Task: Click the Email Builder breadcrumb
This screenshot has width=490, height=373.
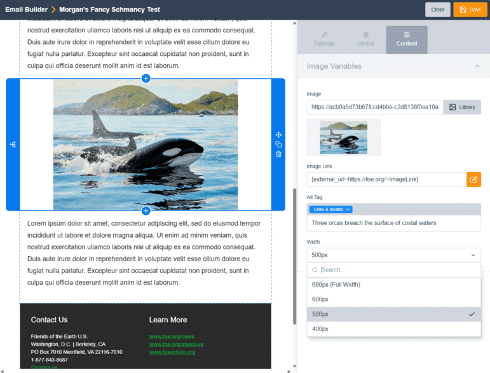Action: (26, 10)
